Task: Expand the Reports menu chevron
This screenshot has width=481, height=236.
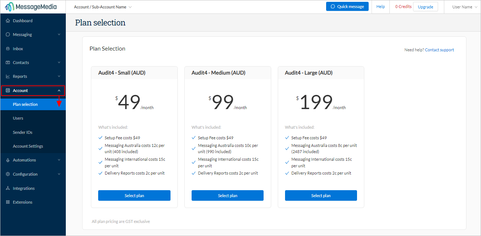Action: tap(59, 76)
